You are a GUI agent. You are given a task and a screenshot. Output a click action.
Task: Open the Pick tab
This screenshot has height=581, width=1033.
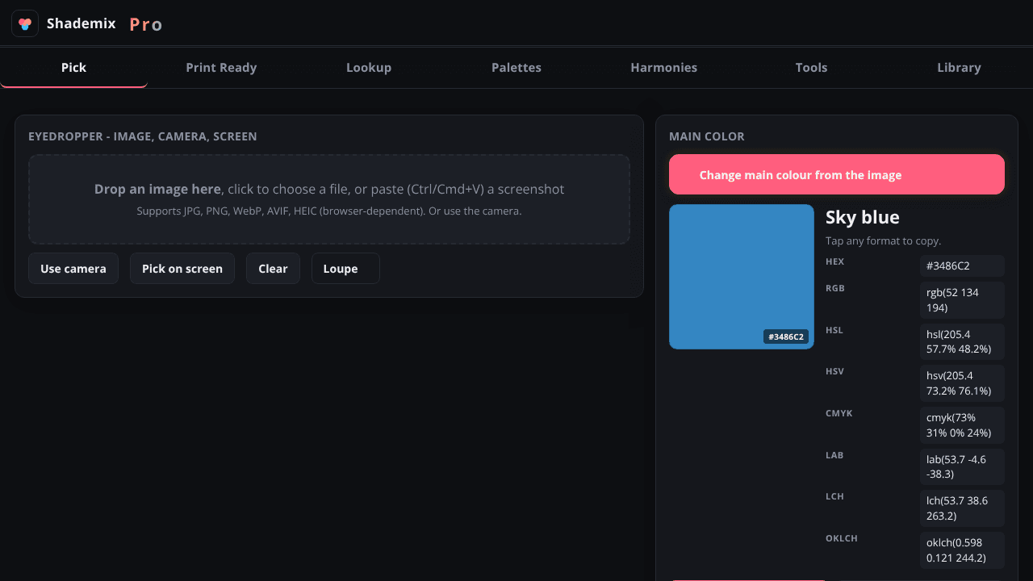click(73, 68)
